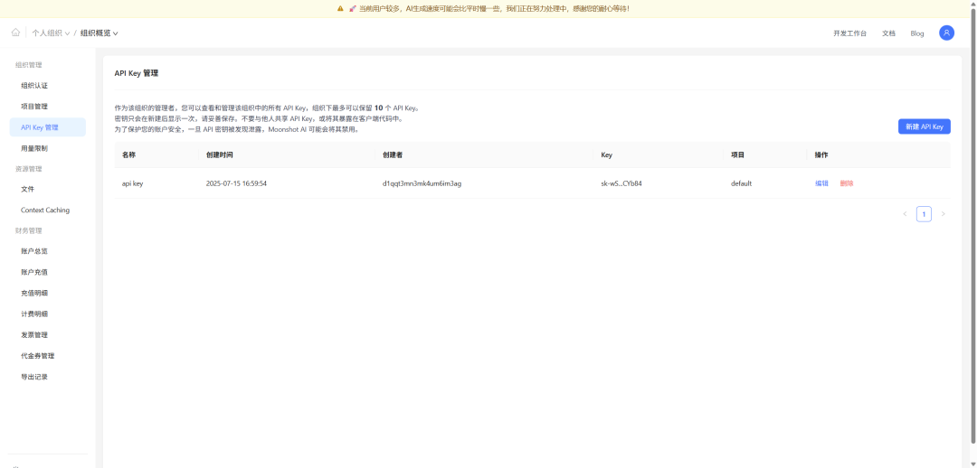The height and width of the screenshot is (468, 977).
Task: Click the 名称 column header
Action: pyautogui.click(x=128, y=154)
